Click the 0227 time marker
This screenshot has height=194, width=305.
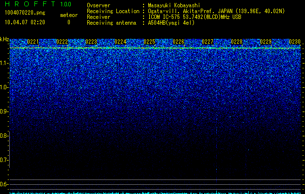[208, 42]
